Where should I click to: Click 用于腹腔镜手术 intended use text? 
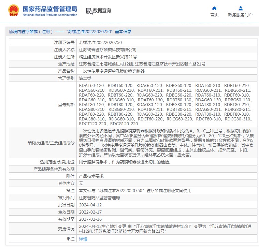[125, 162]
